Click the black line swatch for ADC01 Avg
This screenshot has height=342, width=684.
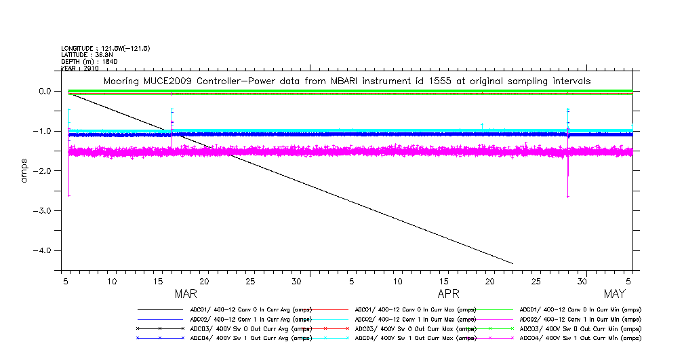pyautogui.click(x=160, y=309)
